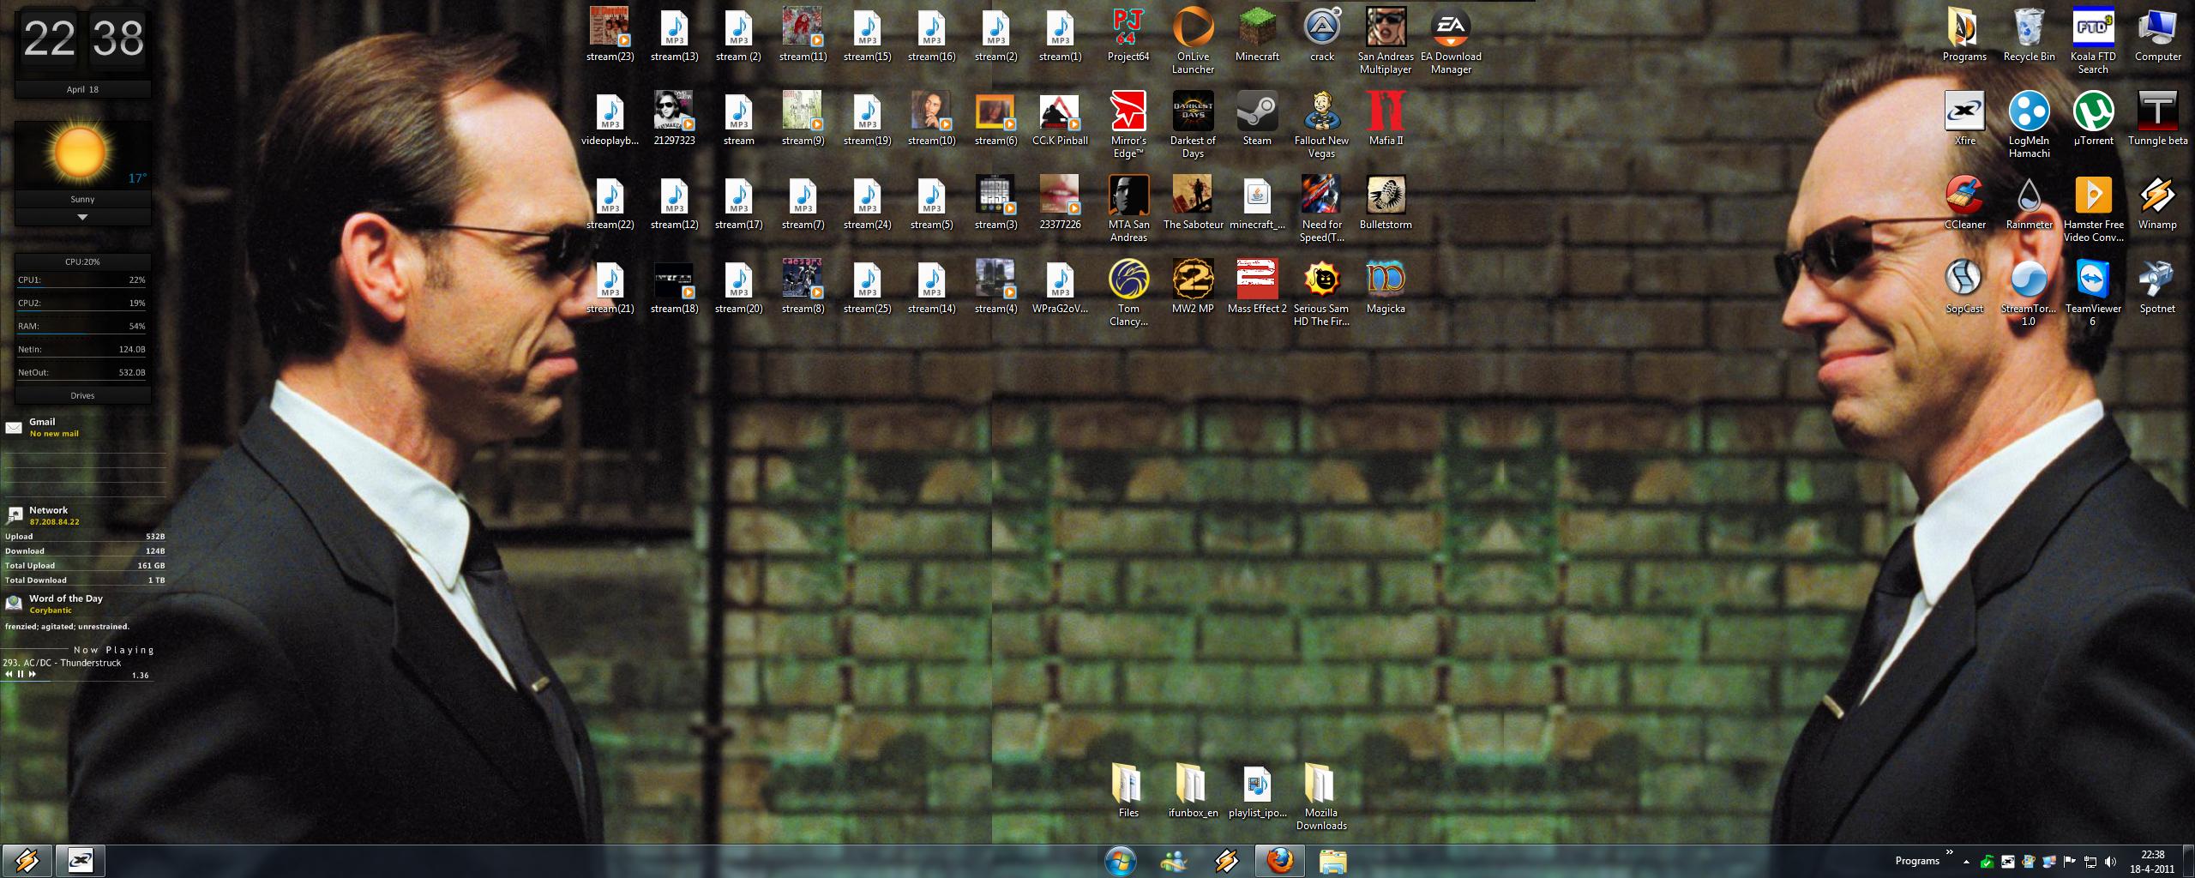The width and height of the screenshot is (2195, 878).
Task: Open the Bulletstorm shortcut
Action: (x=1386, y=203)
